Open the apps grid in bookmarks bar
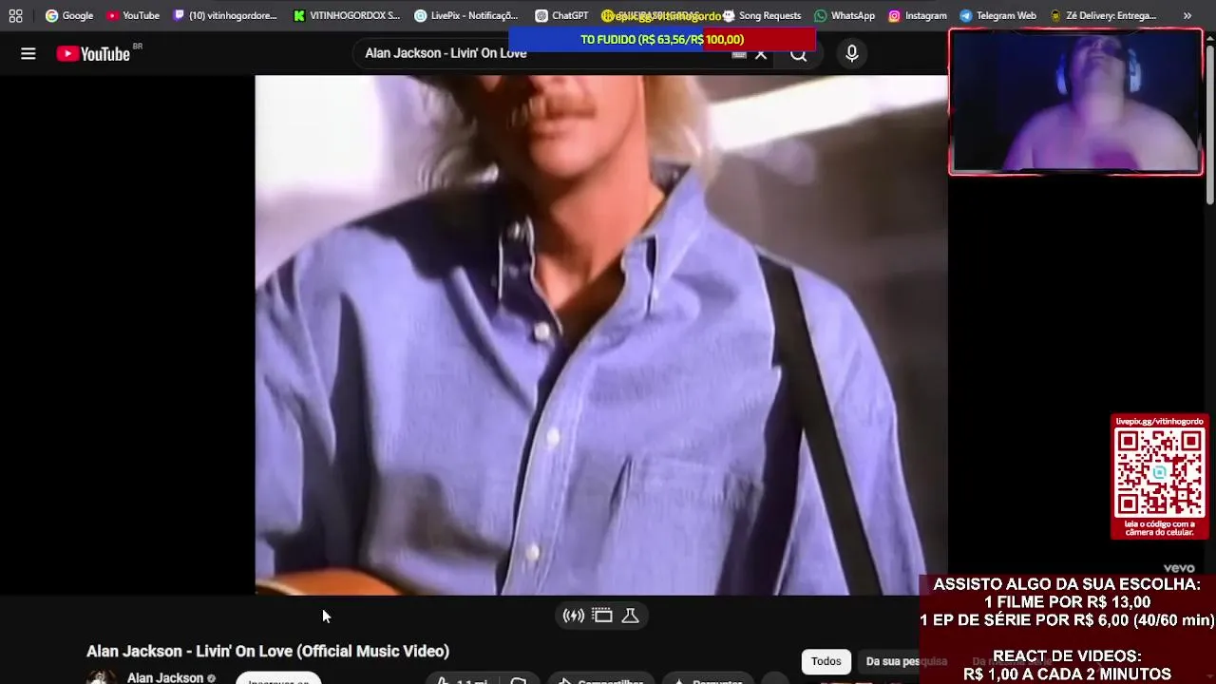This screenshot has width=1216, height=684. coord(15,15)
